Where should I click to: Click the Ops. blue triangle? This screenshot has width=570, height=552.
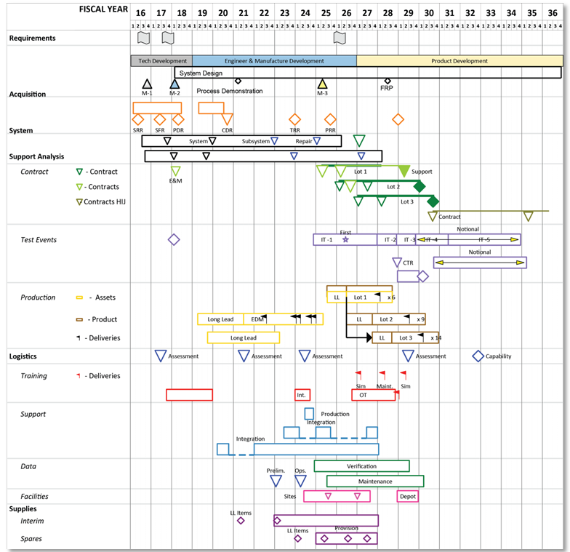pyautogui.click(x=300, y=481)
